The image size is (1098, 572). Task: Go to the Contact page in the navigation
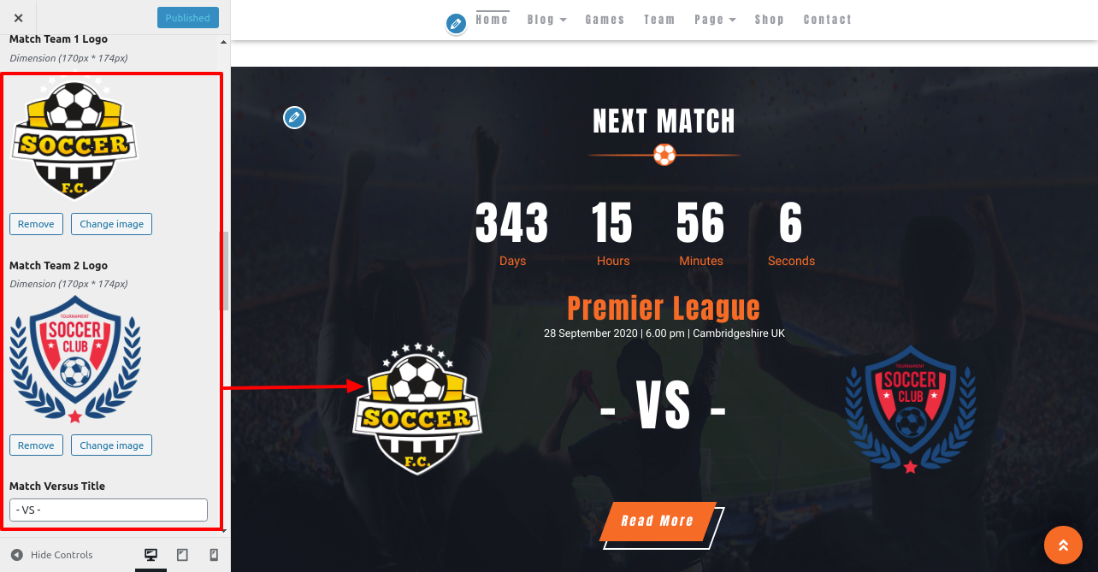827,20
